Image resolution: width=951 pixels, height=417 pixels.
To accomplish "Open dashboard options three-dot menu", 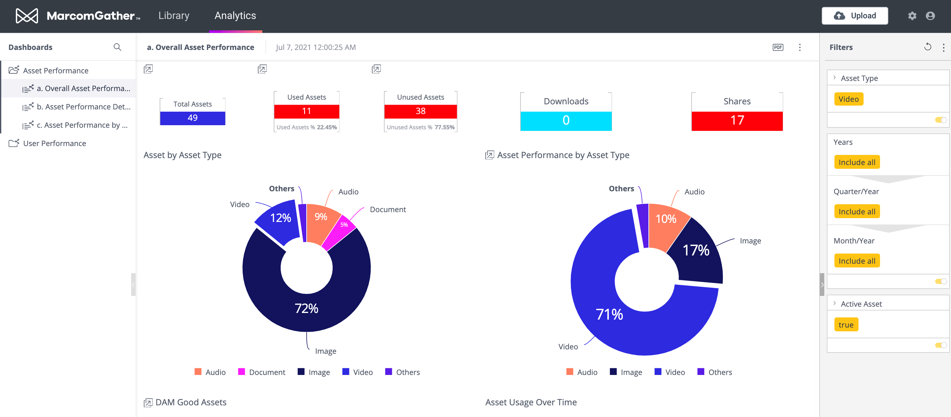I will [800, 47].
